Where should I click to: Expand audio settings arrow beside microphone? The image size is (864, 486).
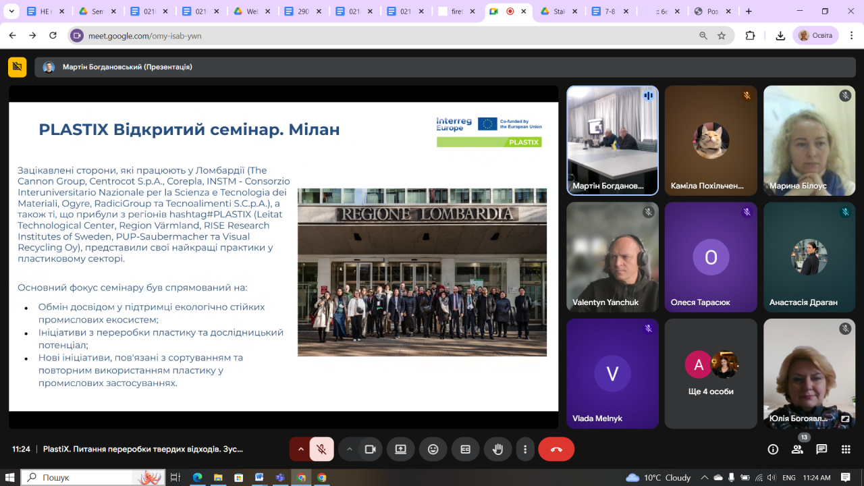(x=301, y=450)
